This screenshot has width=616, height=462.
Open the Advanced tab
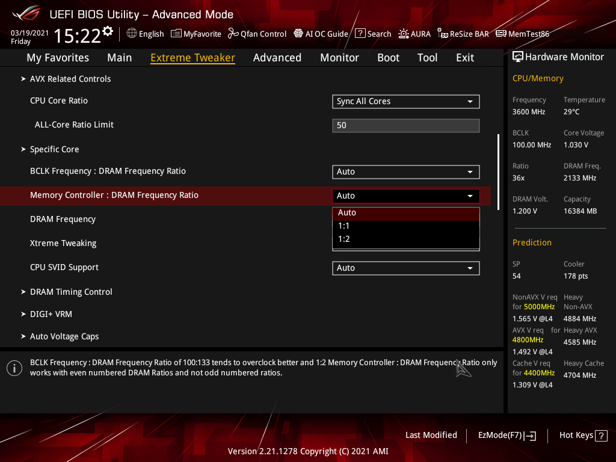(277, 58)
